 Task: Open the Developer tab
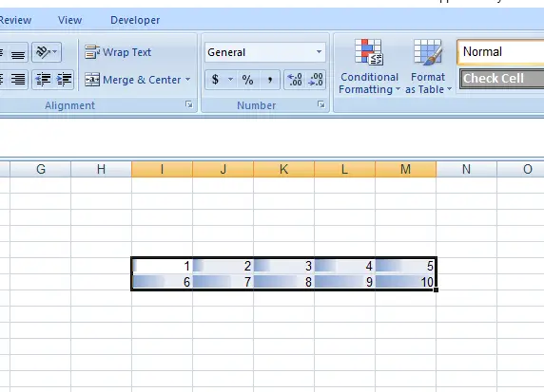[x=135, y=20]
